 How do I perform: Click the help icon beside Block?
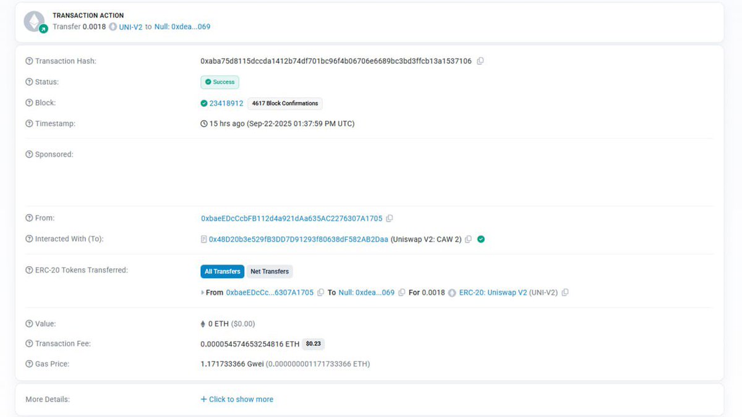tap(29, 103)
